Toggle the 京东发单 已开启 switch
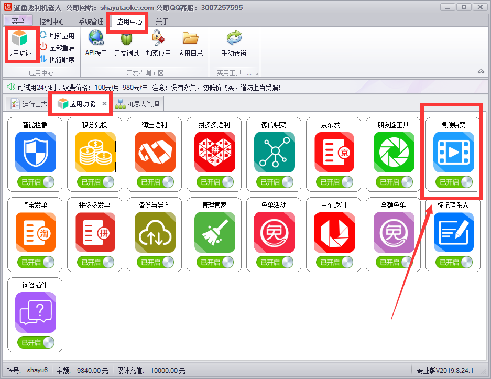 (x=334, y=182)
